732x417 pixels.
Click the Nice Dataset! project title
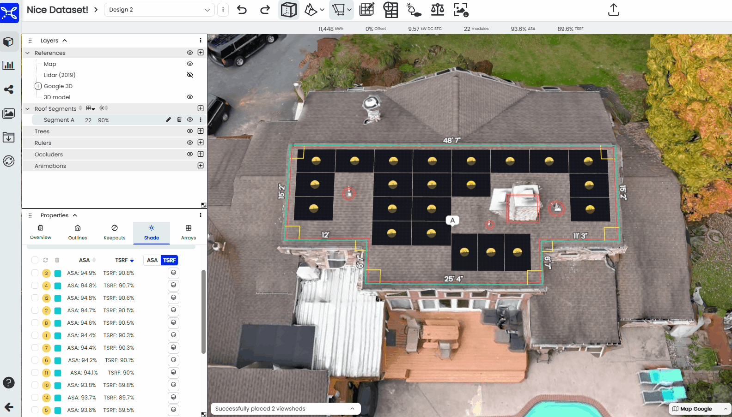pos(57,10)
